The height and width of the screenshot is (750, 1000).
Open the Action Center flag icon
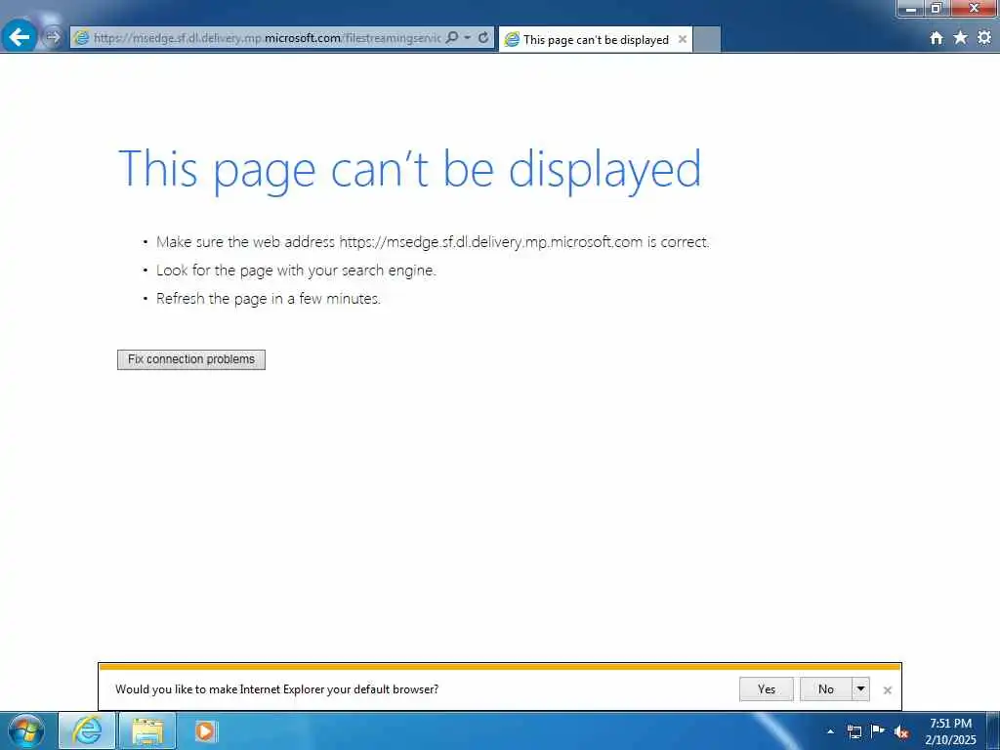(878, 730)
